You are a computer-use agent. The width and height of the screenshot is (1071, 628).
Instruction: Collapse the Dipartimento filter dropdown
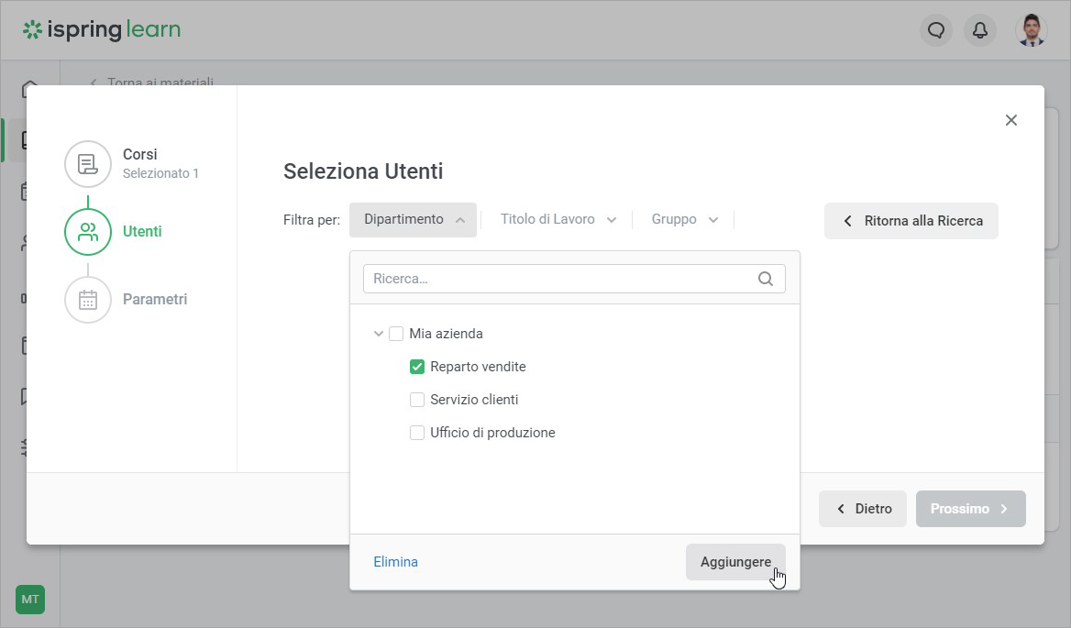pos(413,220)
